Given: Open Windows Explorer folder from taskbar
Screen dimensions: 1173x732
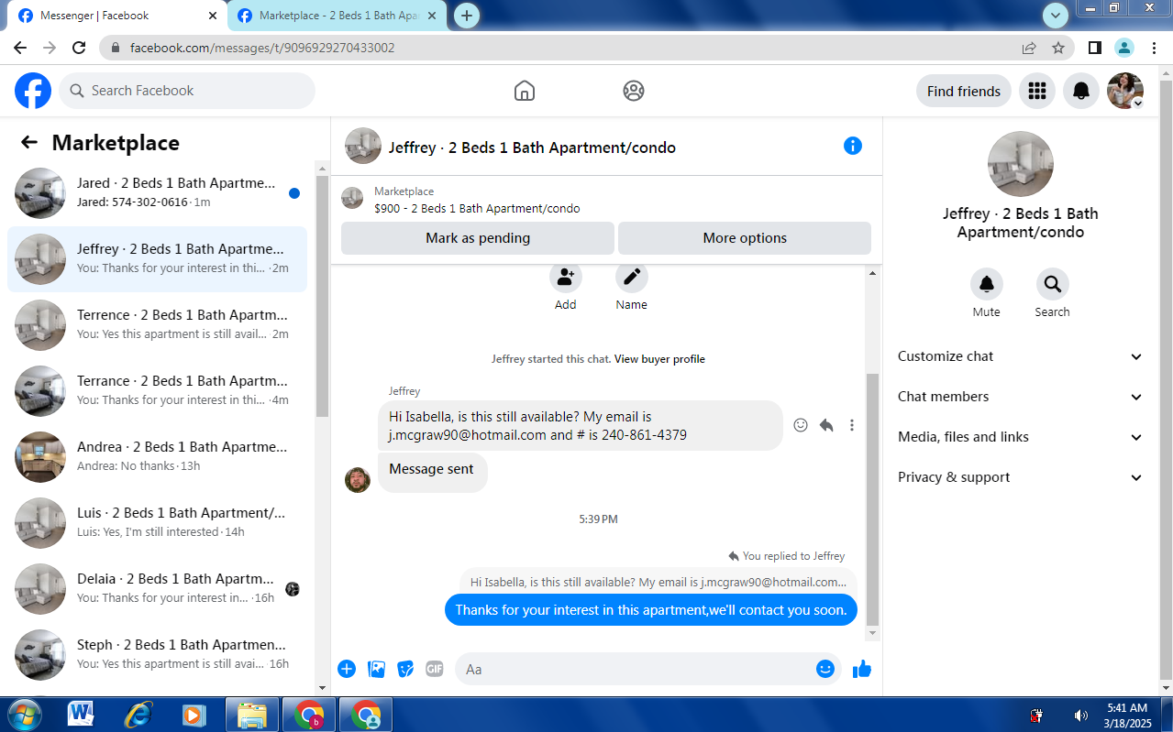Looking at the screenshot, I should coord(251,715).
